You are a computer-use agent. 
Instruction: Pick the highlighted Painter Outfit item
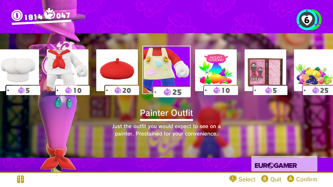(x=166, y=70)
